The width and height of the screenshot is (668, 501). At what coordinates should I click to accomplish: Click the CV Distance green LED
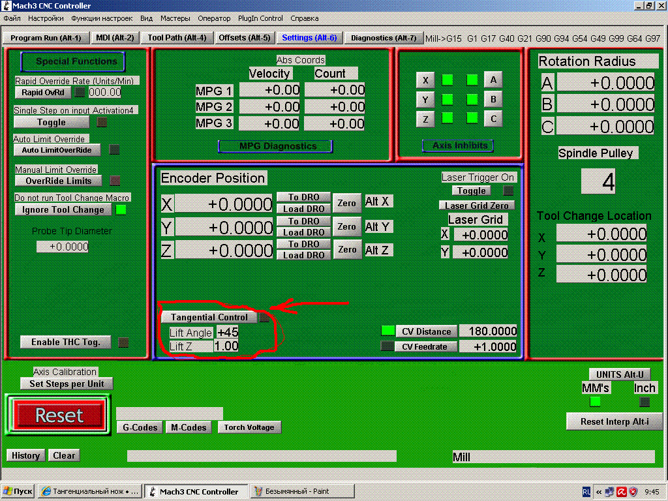(x=387, y=331)
